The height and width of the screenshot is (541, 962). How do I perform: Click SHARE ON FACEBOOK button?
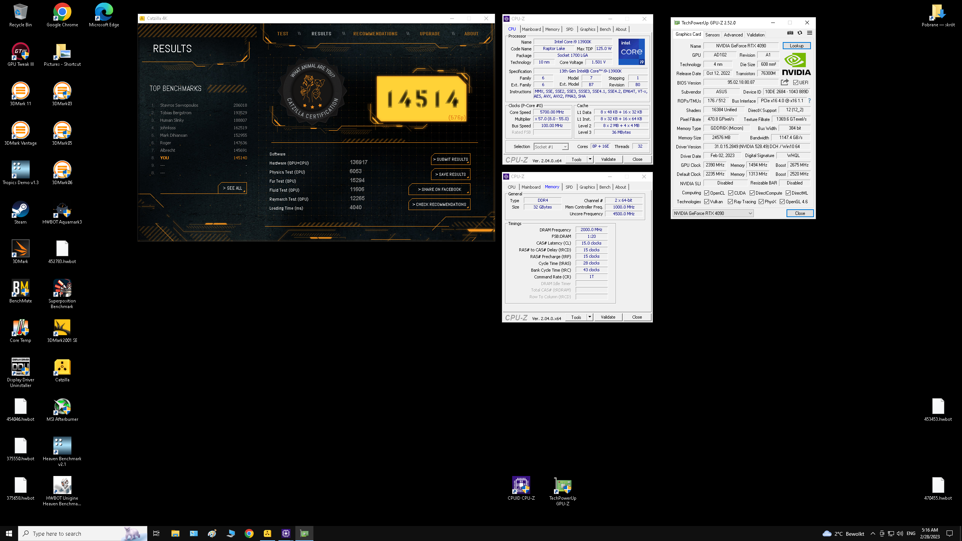click(439, 189)
